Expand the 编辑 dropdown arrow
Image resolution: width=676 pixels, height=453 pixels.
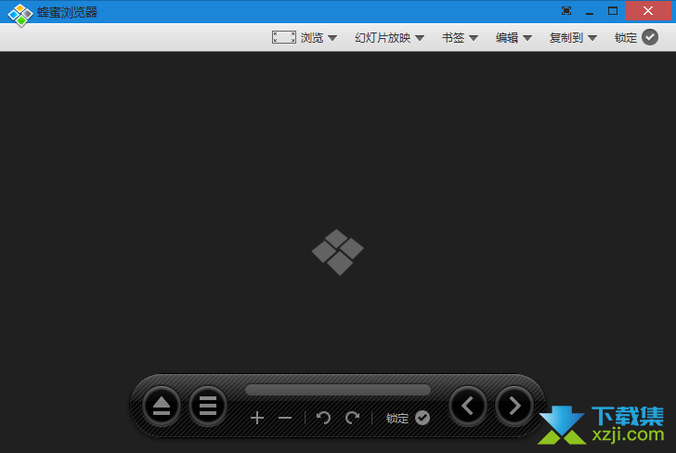pos(527,38)
